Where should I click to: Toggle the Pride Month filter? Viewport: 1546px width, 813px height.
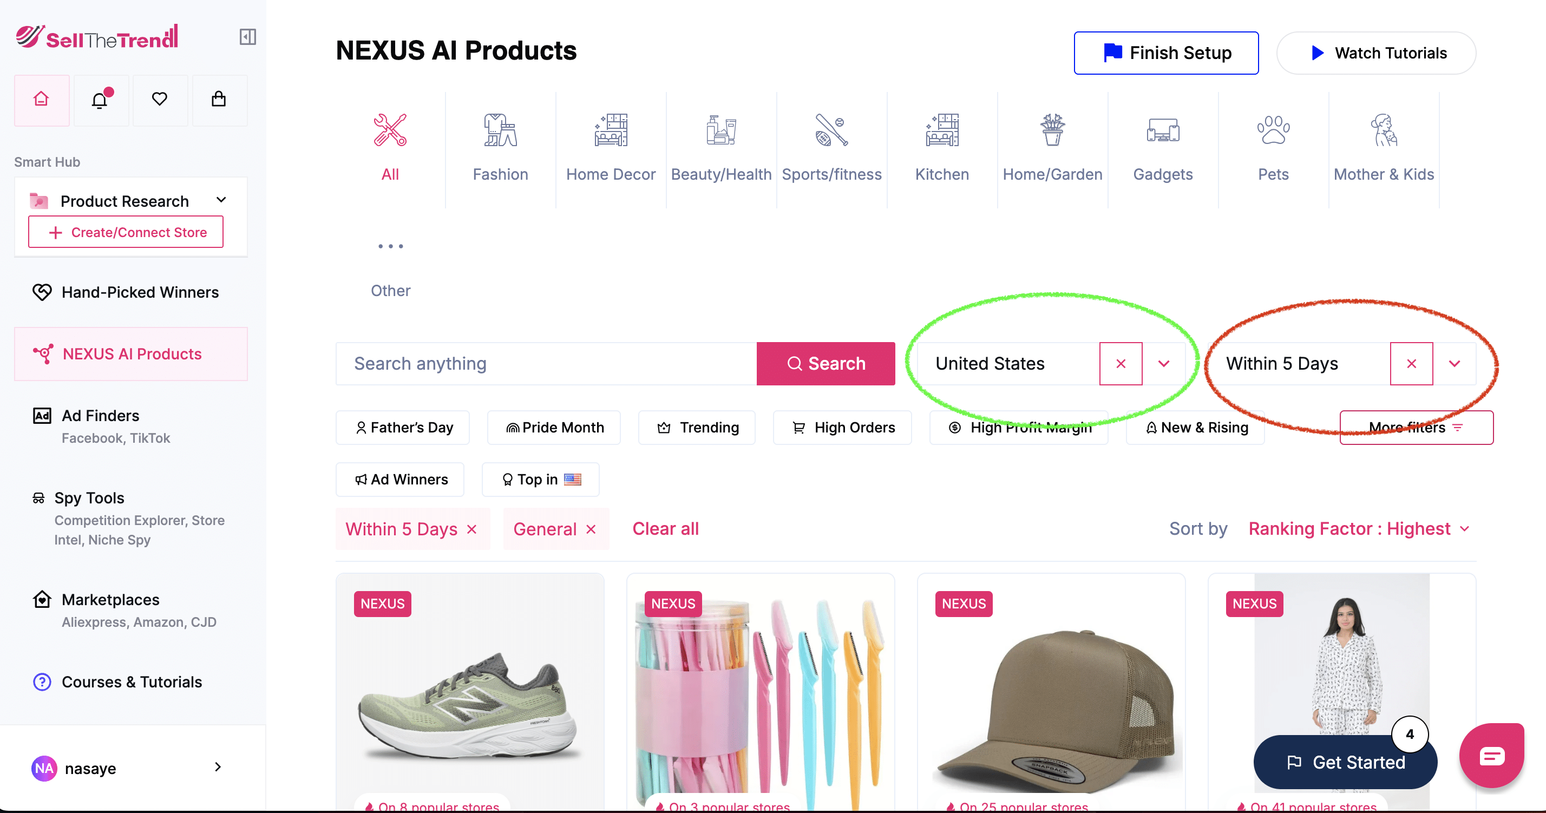pos(553,427)
